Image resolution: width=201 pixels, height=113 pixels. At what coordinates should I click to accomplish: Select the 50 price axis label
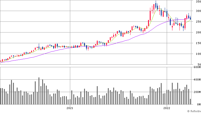tap(199, 64)
